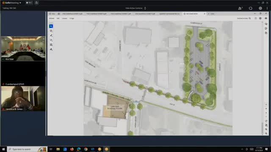
Task: Toggle the REC recording button
Action: pyautogui.click(x=29, y=3)
